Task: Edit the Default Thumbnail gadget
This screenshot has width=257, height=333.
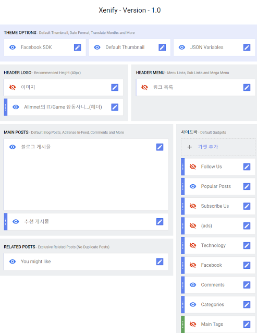Action: (x=162, y=47)
